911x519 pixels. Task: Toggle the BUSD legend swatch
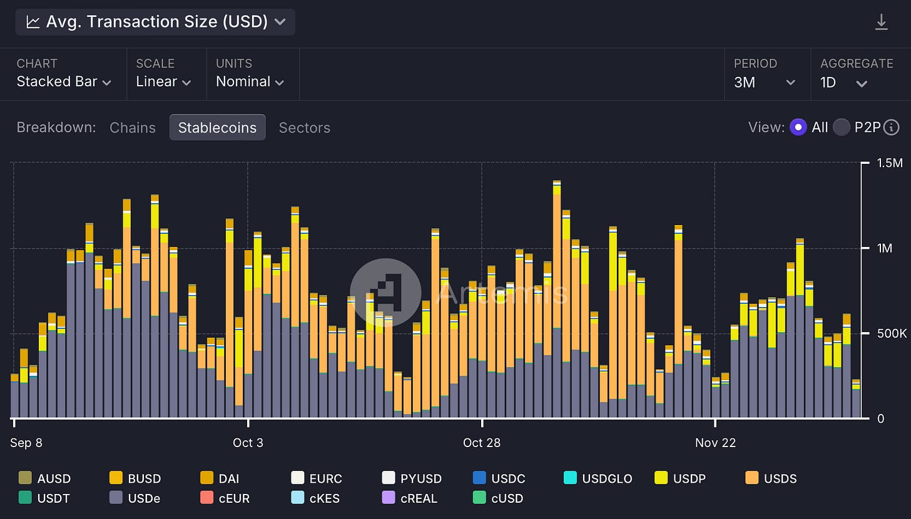116,478
